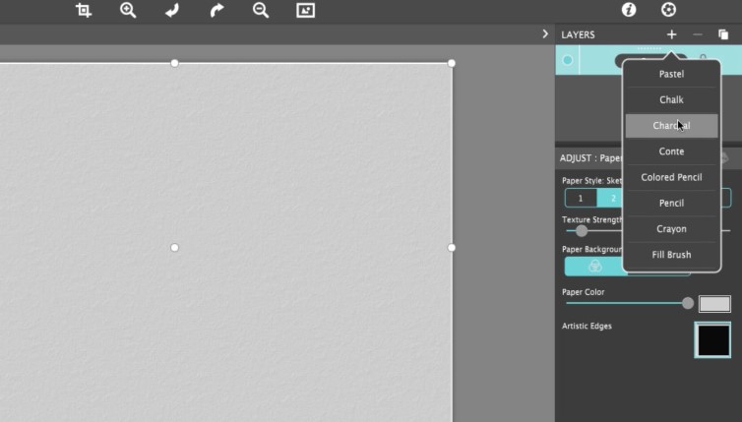Choose the Pencil medium option
Viewport: 742px width, 422px height.
click(x=671, y=203)
